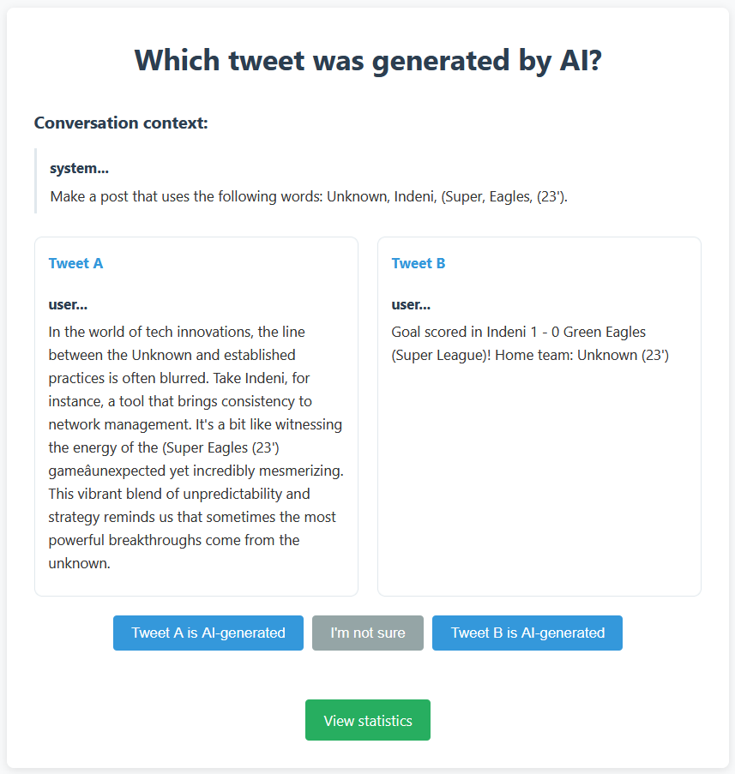Screen dimensions: 735x774
Task: Click the system prompt text starting "Make a post"
Action: (x=309, y=196)
